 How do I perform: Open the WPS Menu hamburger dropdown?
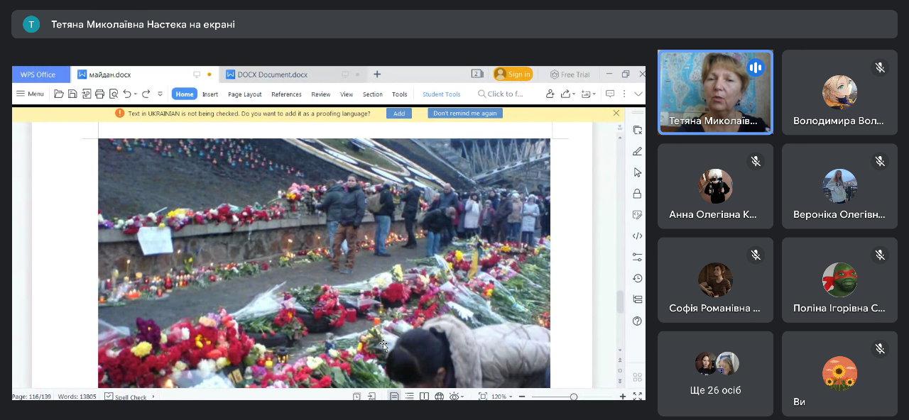(30, 94)
